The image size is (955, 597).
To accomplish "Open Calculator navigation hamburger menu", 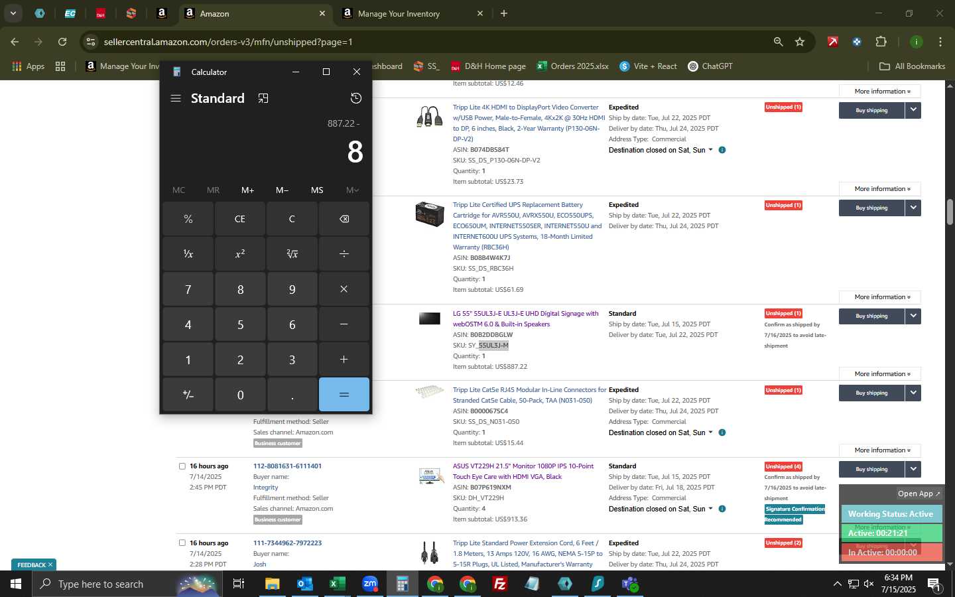I will [x=176, y=98].
